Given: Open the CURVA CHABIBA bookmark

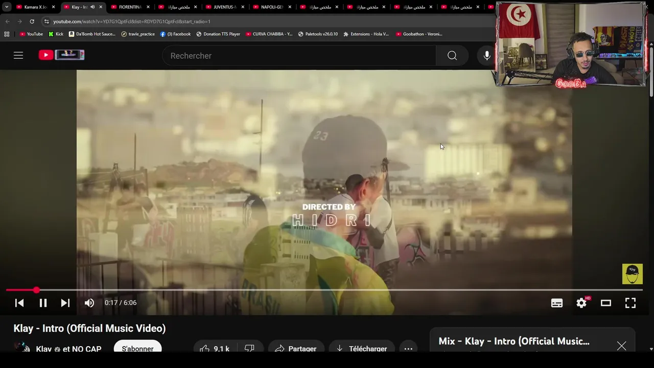Looking at the screenshot, I should (269, 34).
